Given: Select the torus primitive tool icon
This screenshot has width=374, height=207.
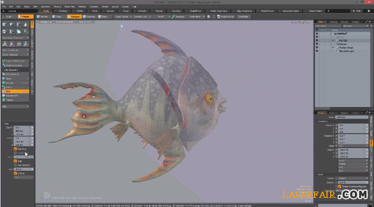Looking at the screenshot, I should [x=4, y=31].
